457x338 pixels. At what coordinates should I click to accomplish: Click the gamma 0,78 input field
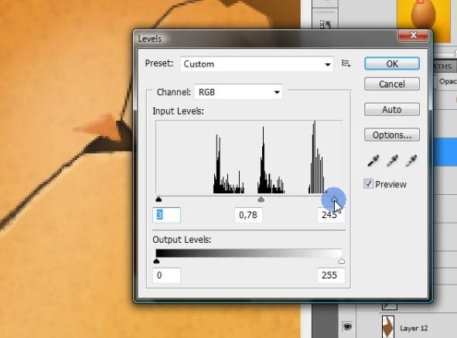[248, 215]
